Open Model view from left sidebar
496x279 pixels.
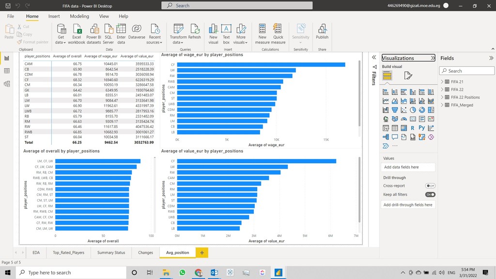(x=7, y=84)
